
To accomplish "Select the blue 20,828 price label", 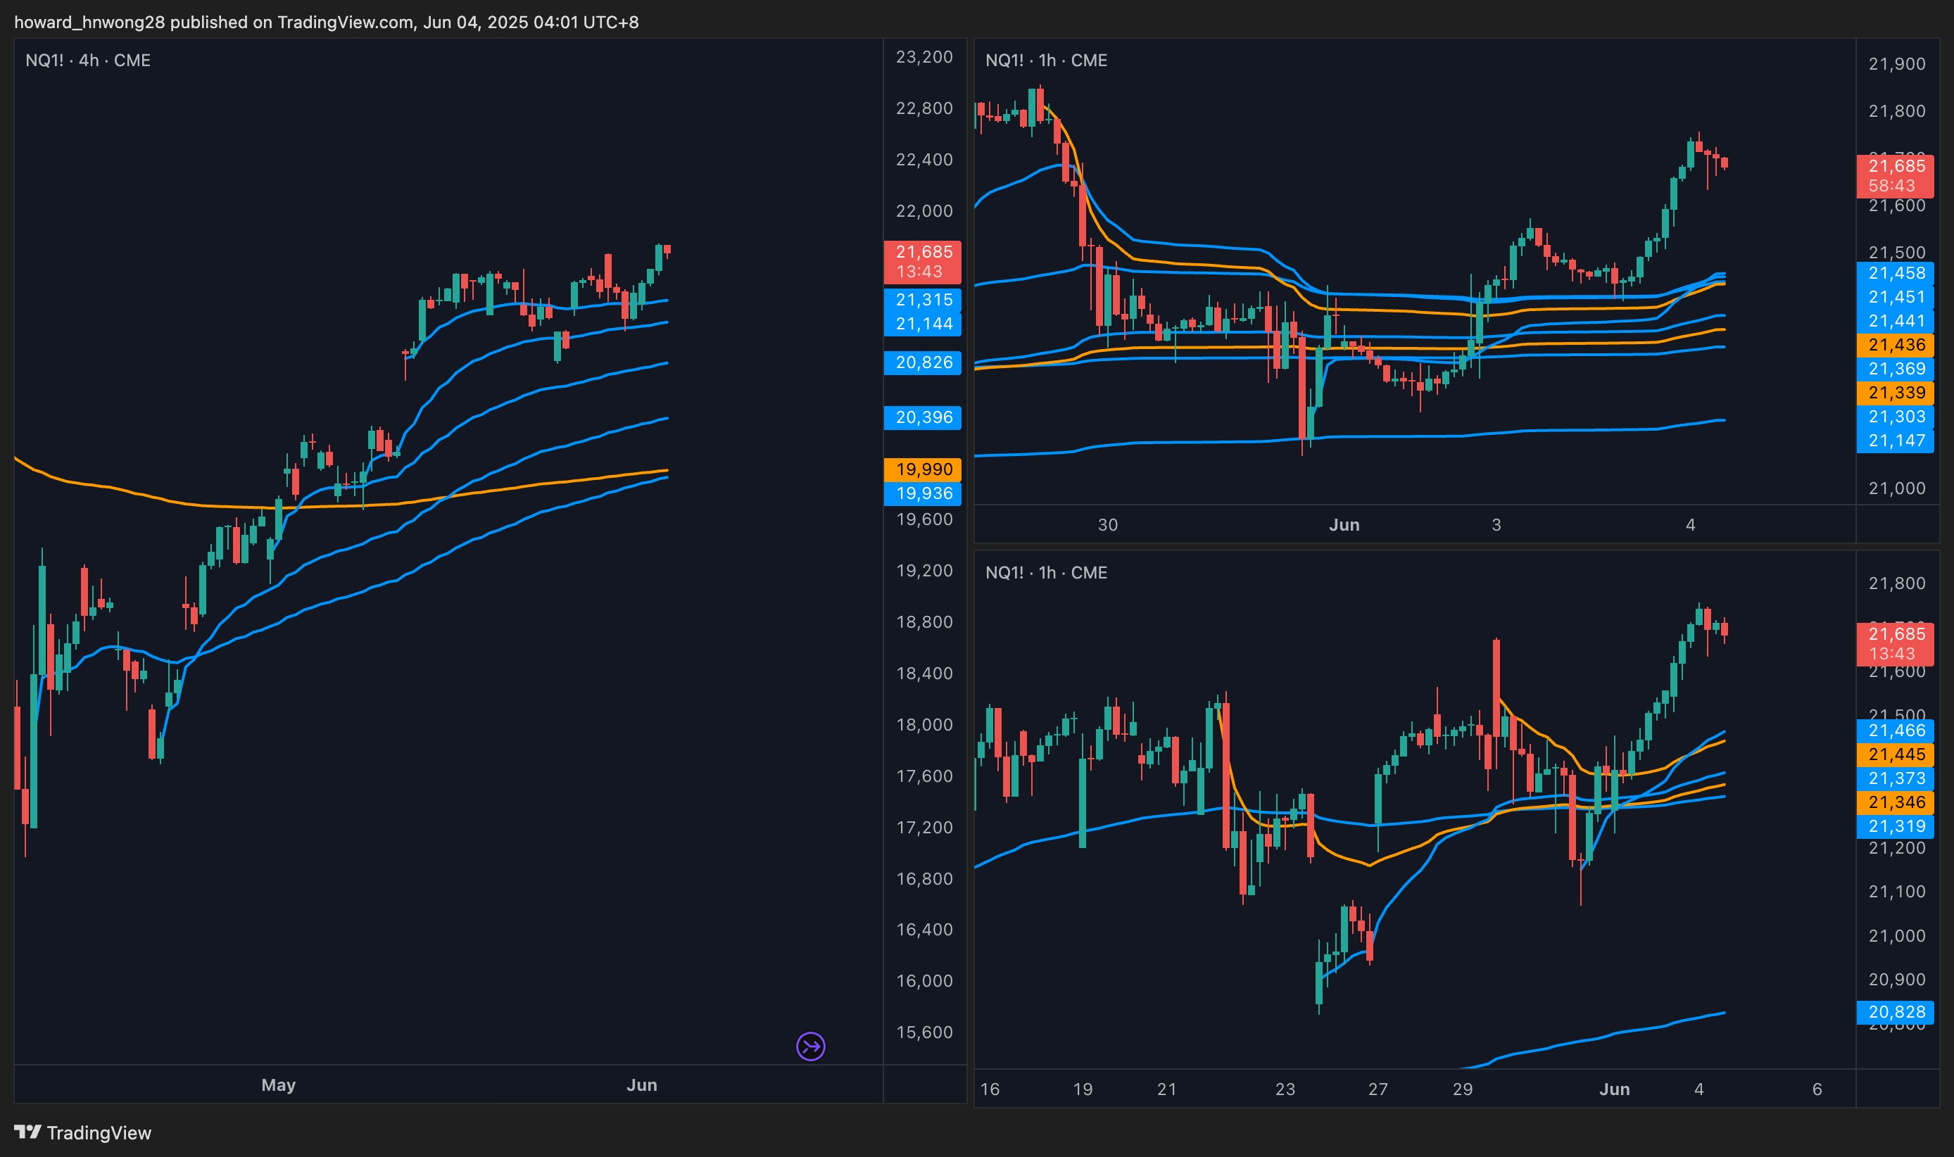I will click(x=1896, y=1012).
